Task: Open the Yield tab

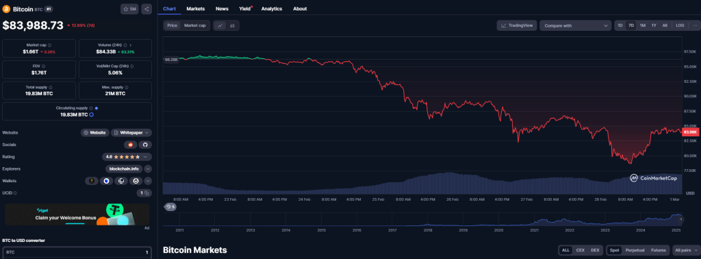Action: (x=245, y=8)
